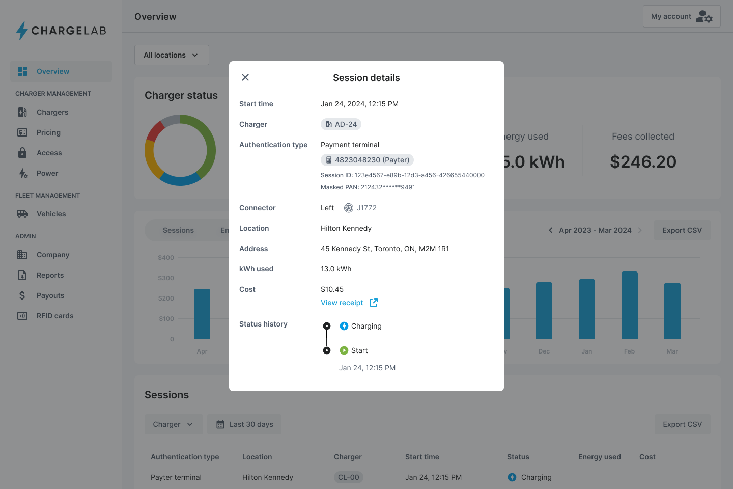Click the Jan 24, 12:15 PM status timestamp

pyautogui.click(x=367, y=368)
